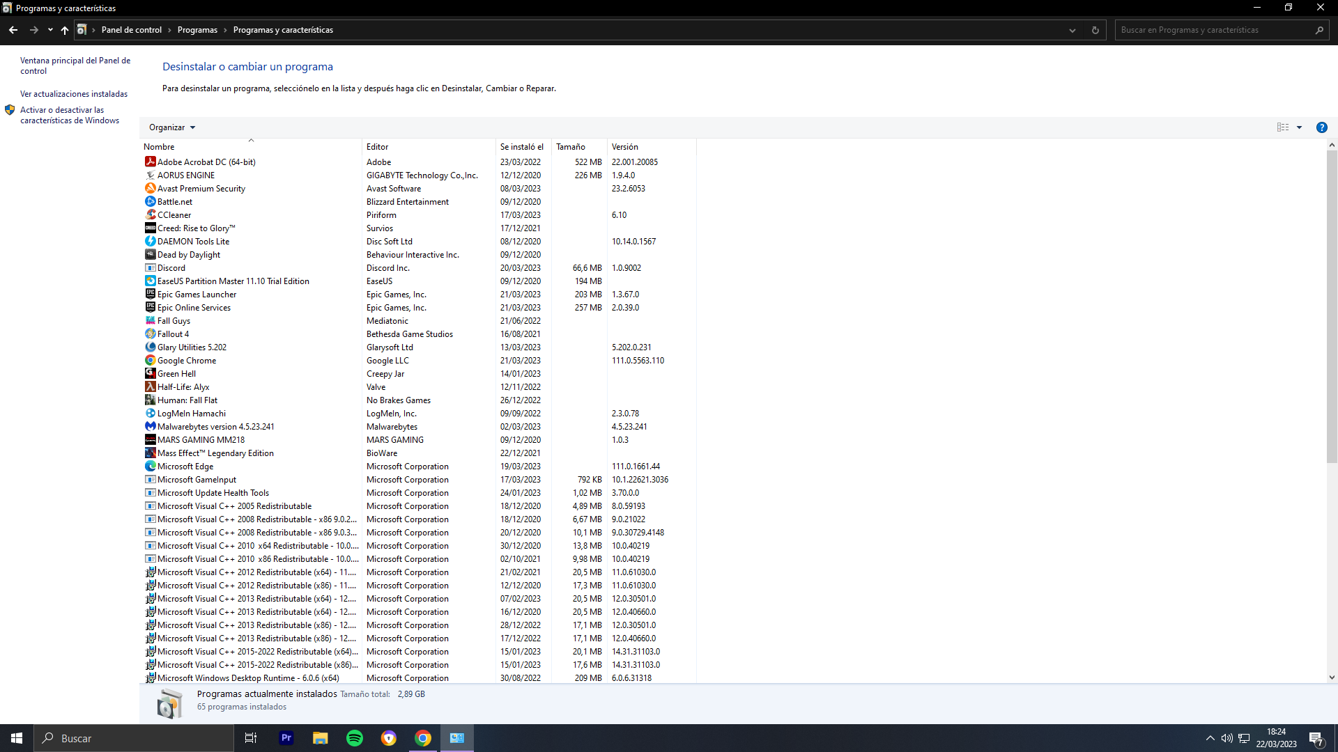Open the help question mark icon
Image resolution: width=1338 pixels, height=752 pixels.
[x=1321, y=127]
